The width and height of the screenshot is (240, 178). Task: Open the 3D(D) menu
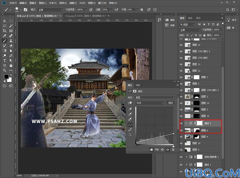point(82,3)
